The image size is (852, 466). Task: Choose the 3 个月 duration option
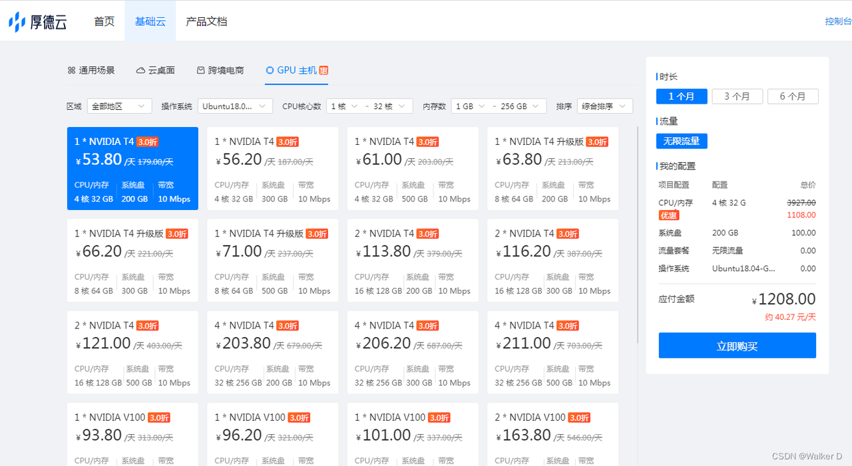coord(737,96)
